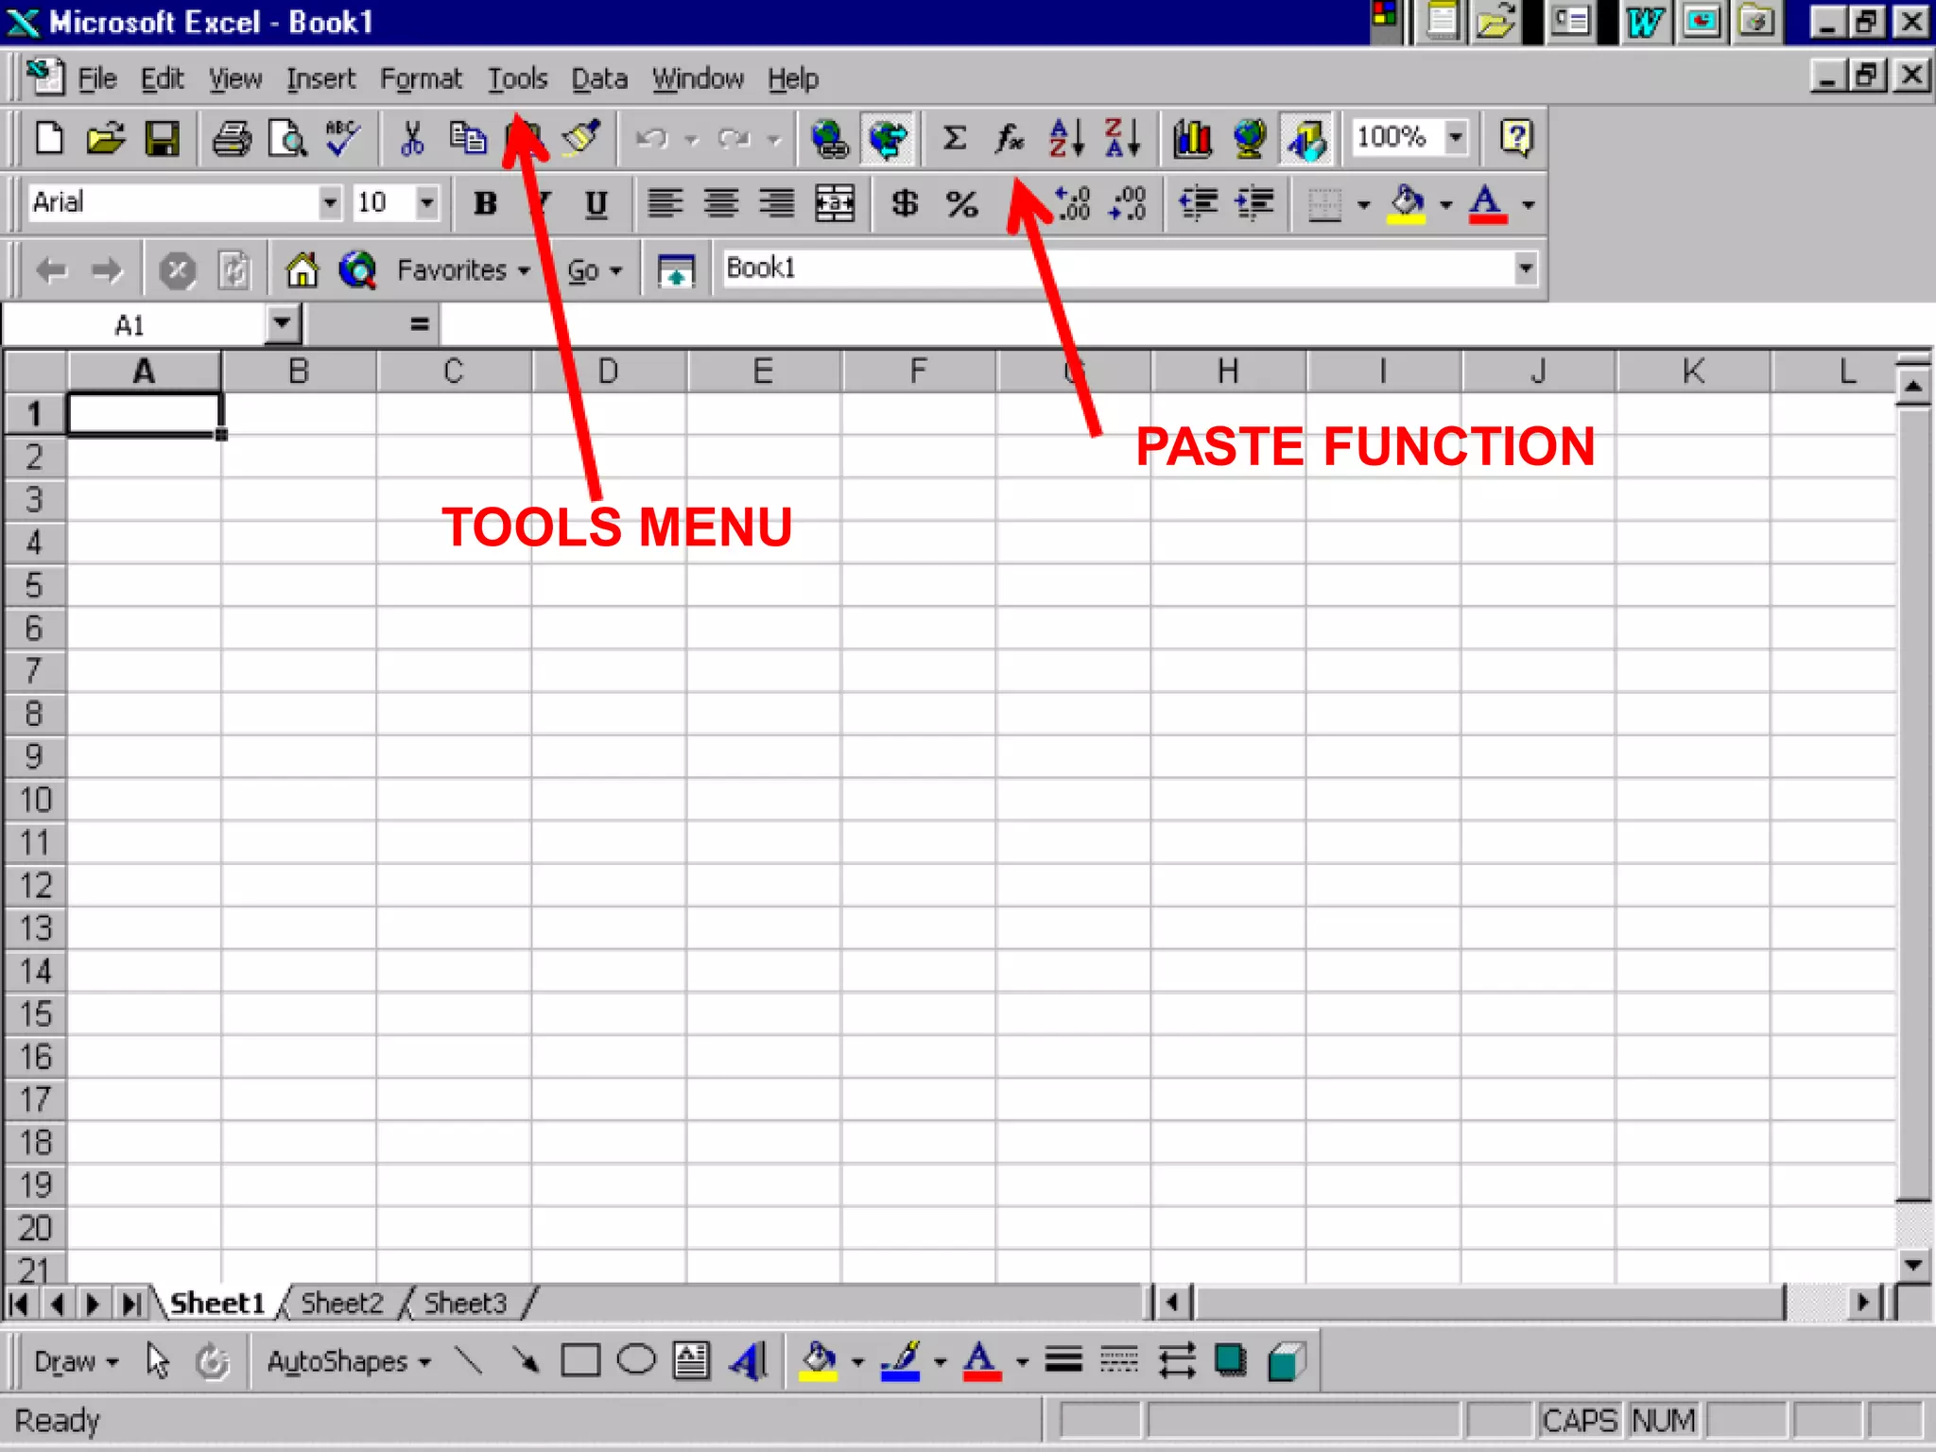This screenshot has width=1936, height=1452.
Task: Open the Draw menu button
Action: click(76, 1361)
